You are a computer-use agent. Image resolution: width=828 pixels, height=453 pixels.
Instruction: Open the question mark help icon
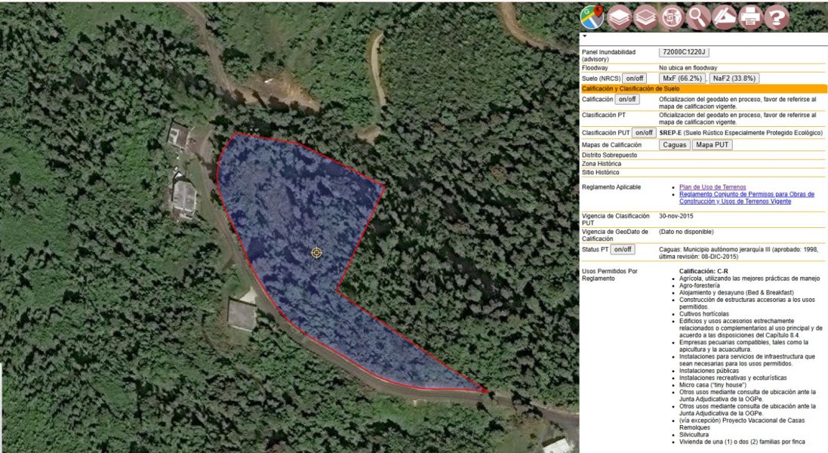click(x=776, y=17)
